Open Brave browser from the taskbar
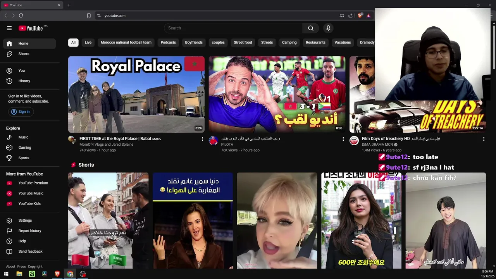Viewport: 496px width, 279px height. (57, 274)
